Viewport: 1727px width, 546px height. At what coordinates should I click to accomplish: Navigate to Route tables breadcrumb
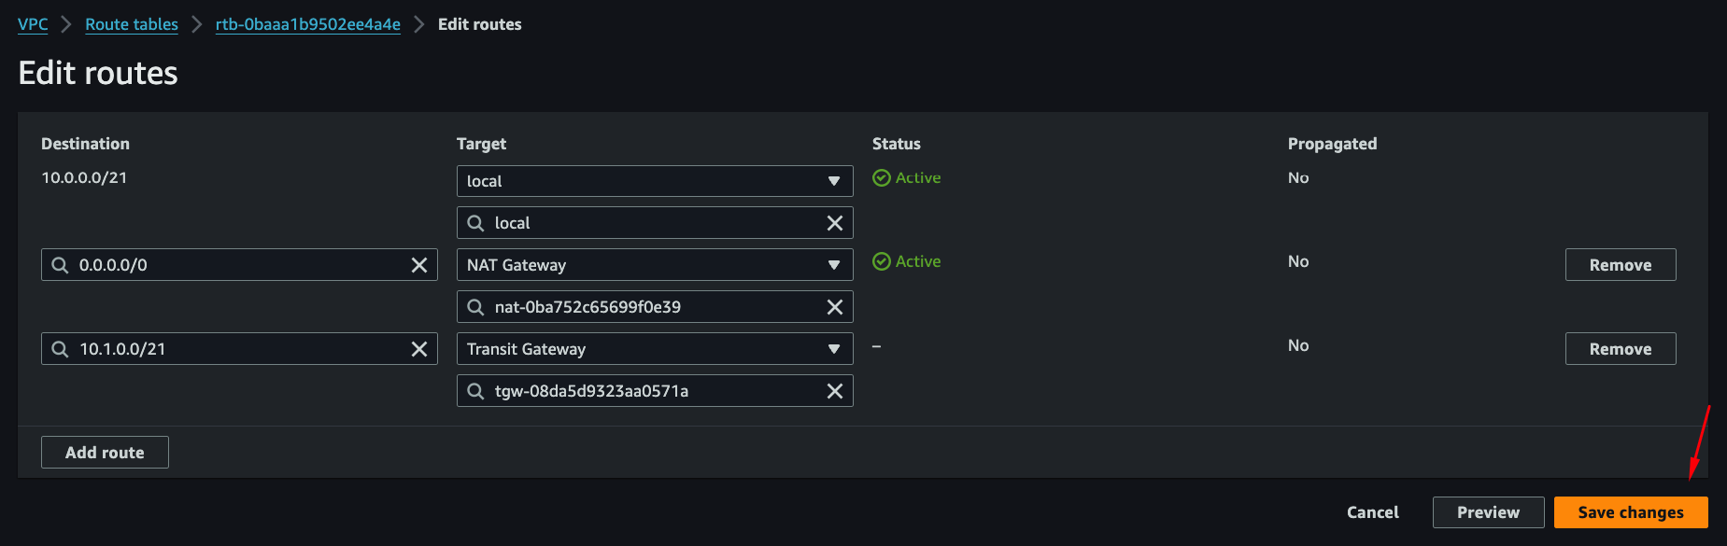132,24
